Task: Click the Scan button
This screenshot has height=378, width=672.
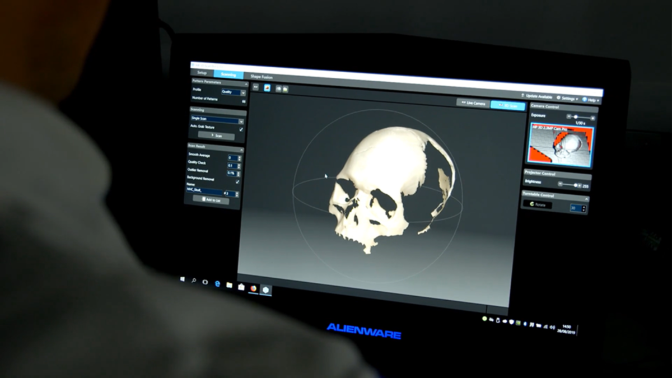Action: point(217,136)
